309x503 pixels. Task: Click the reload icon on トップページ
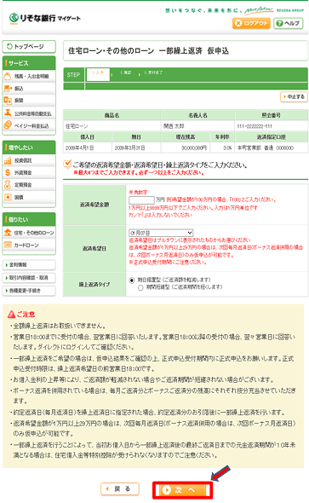point(9,46)
